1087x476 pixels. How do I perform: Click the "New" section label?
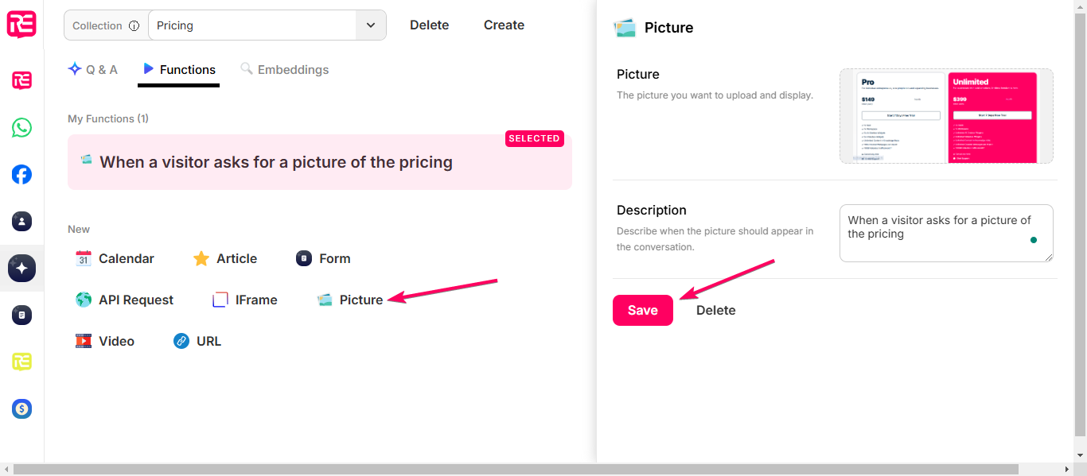[79, 229]
